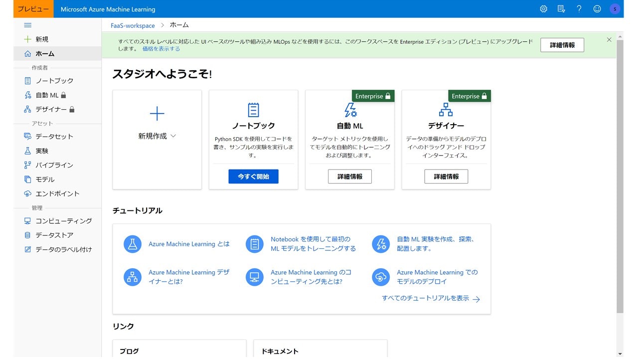Click the edit icon beside データのラベル付け
Screen dimensions: 638x359
(28, 249)
